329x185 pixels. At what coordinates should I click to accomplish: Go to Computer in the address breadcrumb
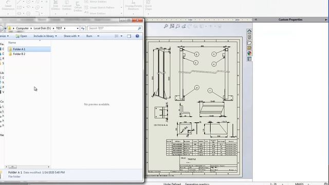(22, 28)
